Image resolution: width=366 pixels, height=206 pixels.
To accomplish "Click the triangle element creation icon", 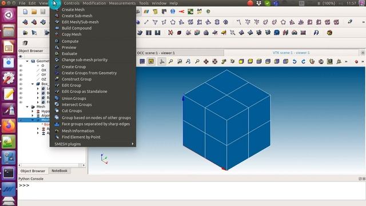I will click(x=155, y=22).
